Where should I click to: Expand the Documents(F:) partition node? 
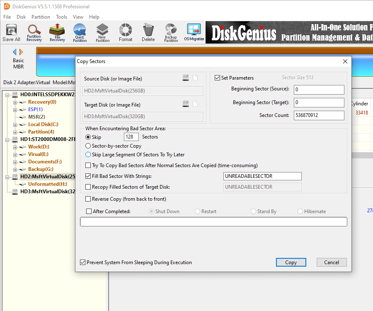tap(15, 162)
